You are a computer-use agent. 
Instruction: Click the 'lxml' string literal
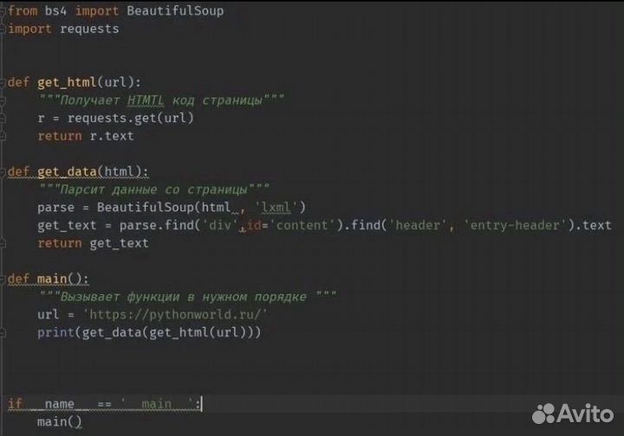pyautogui.click(x=276, y=208)
